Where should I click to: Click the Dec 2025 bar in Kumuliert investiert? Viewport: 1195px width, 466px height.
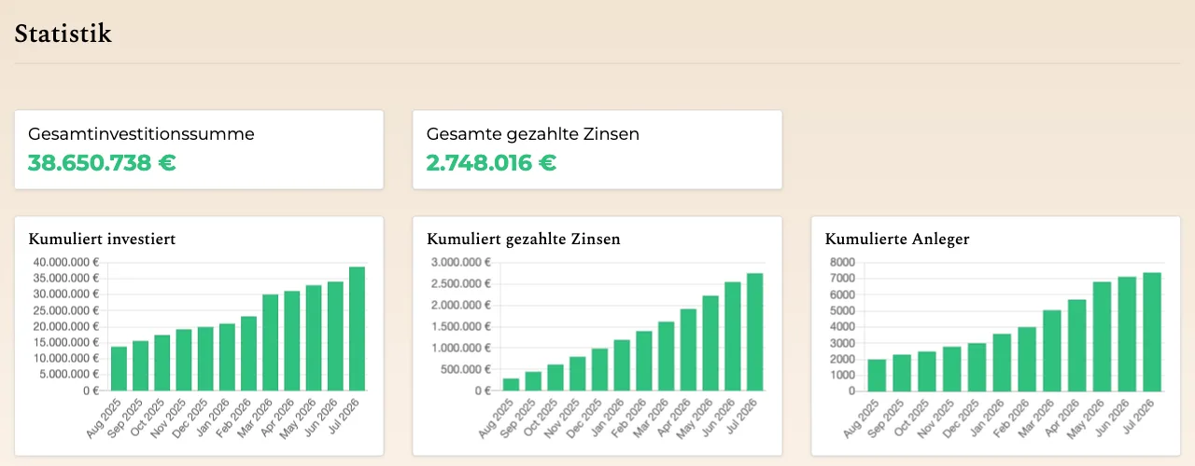click(205, 359)
